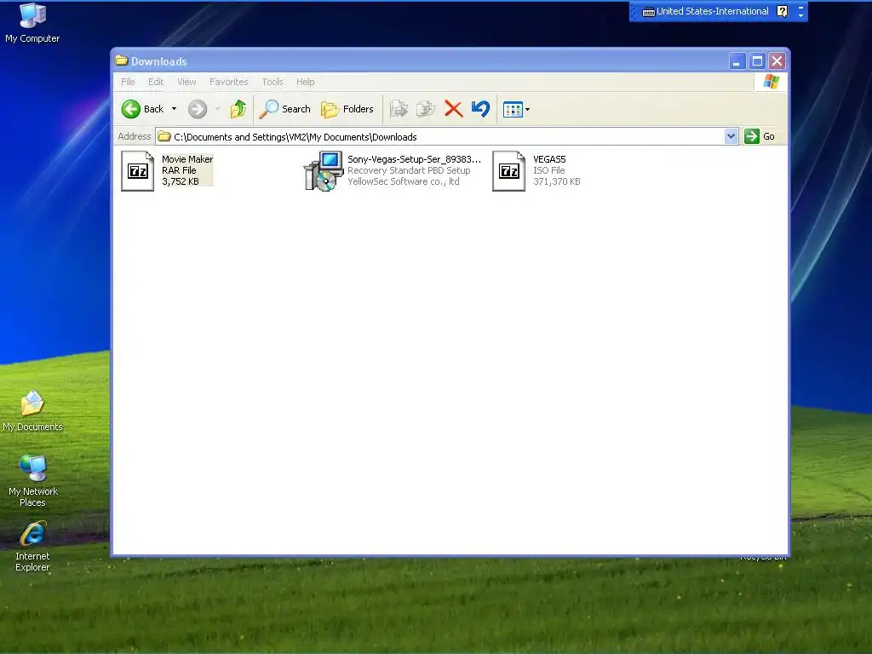This screenshot has height=654, width=872.
Task: Select the Sony-Vegas-Setup installer icon
Action: [x=323, y=170]
